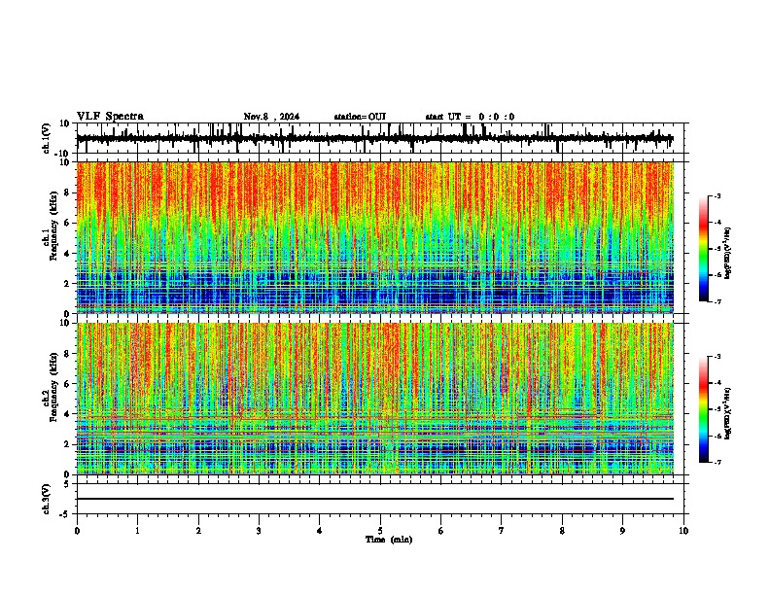
Task: Click the 'start UT = 0 : 0 : 0' text
Action: (470, 117)
